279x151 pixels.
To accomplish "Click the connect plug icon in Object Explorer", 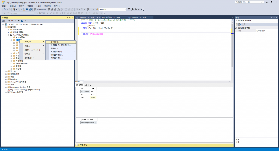I will point(9,21).
